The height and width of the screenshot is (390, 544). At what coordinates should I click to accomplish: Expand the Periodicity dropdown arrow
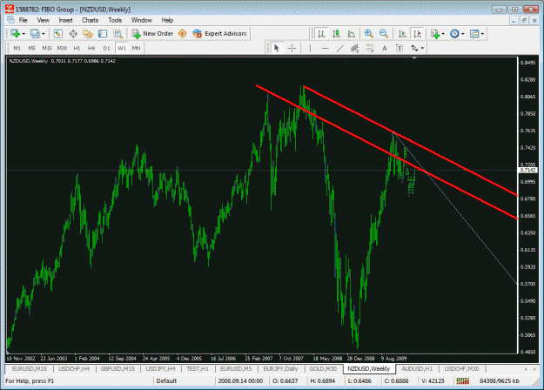coord(463,34)
